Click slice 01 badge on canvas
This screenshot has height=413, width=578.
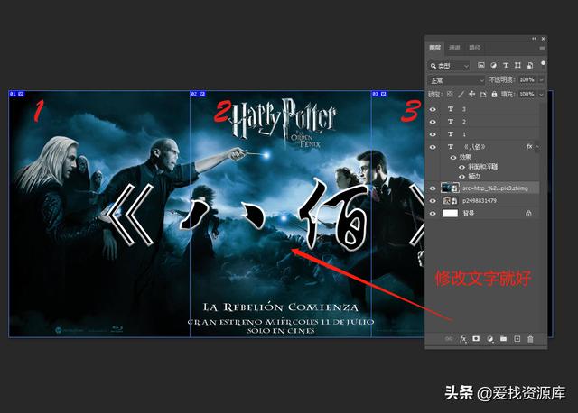point(16,94)
